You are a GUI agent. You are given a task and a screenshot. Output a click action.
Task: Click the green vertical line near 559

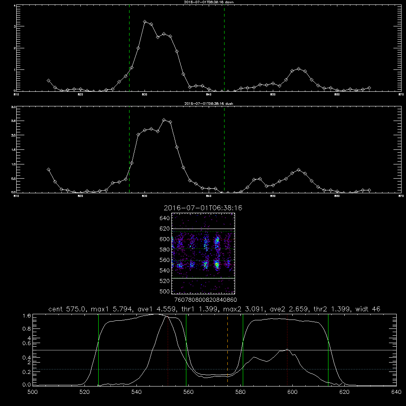point(186,350)
